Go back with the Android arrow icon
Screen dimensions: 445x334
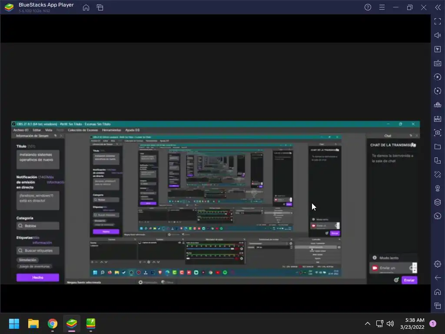pos(438,278)
